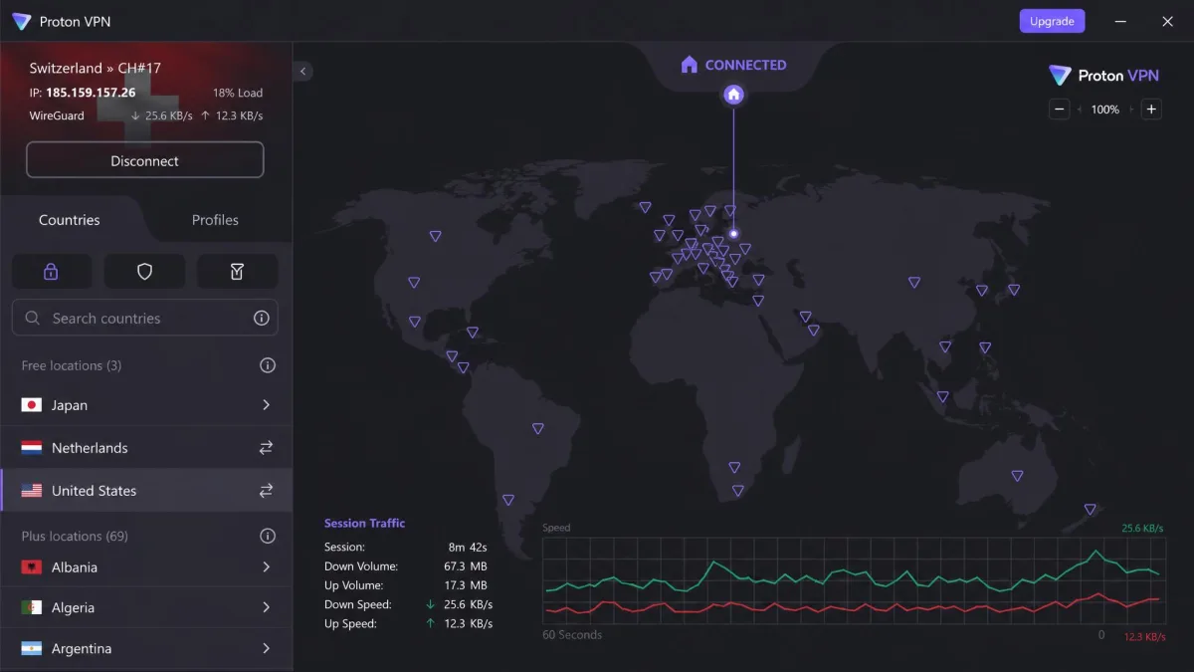Select the server marker in Canada
Viewport: 1194px width, 672px height.
tap(436, 236)
